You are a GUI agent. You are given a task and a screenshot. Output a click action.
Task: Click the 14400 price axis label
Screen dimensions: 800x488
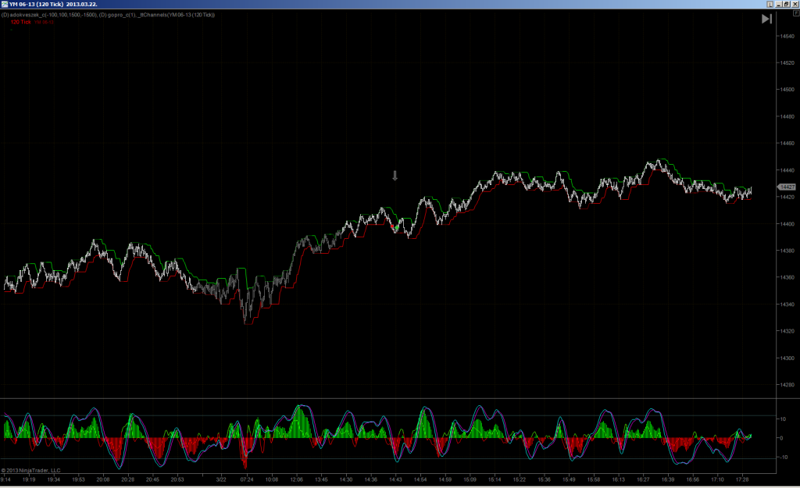787,224
